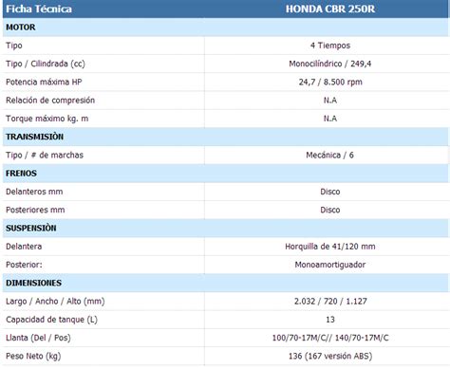This screenshot has height=368, width=450.
Task: Select the 'Monoamortiguador' value
Action: [330, 265]
